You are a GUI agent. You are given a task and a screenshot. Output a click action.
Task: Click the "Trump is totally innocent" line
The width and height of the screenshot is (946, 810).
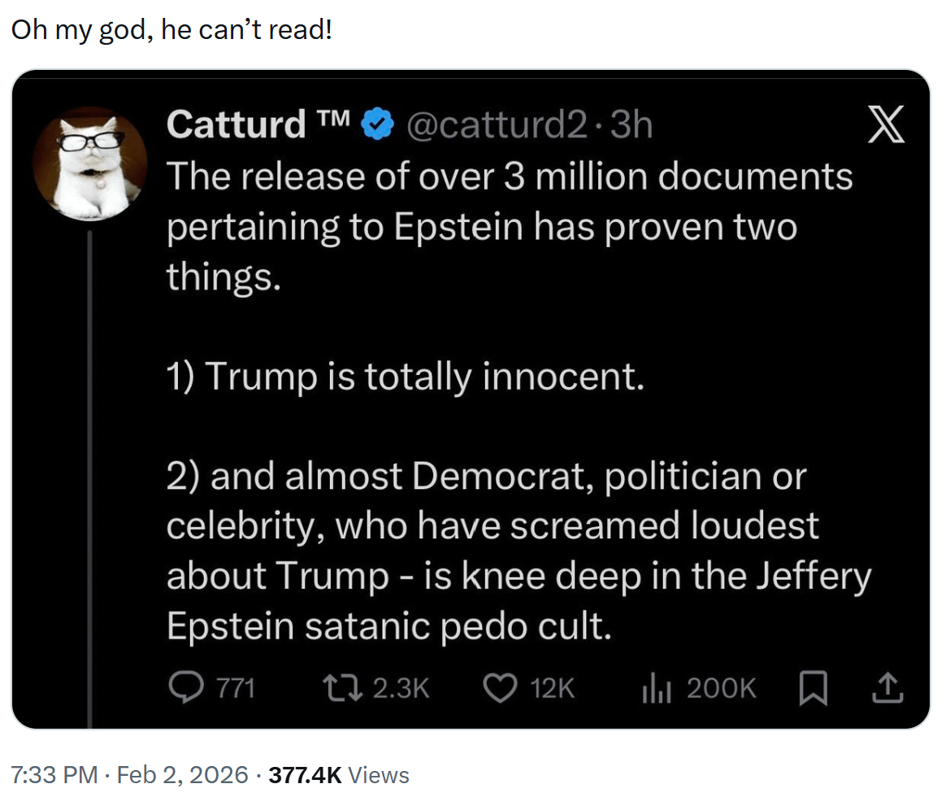point(405,377)
